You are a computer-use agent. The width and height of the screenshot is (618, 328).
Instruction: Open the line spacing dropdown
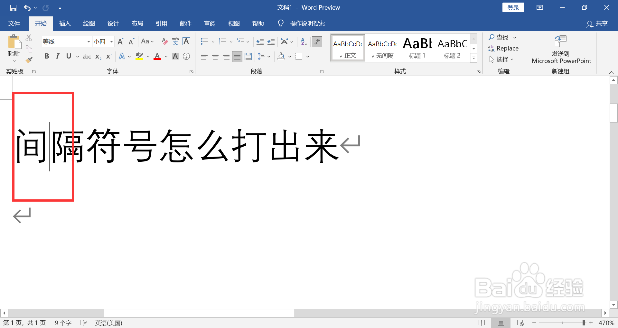(263, 56)
